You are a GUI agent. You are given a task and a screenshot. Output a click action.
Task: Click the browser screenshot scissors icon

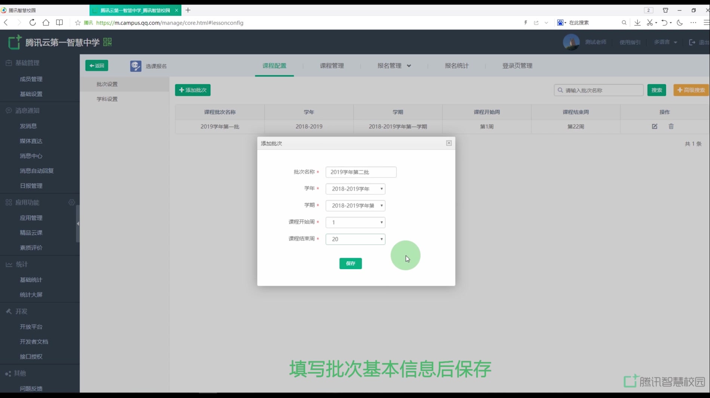pos(650,23)
